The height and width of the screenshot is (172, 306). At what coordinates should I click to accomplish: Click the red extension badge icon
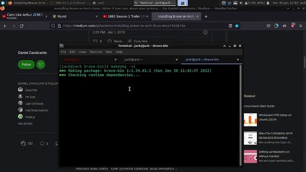[293, 25]
